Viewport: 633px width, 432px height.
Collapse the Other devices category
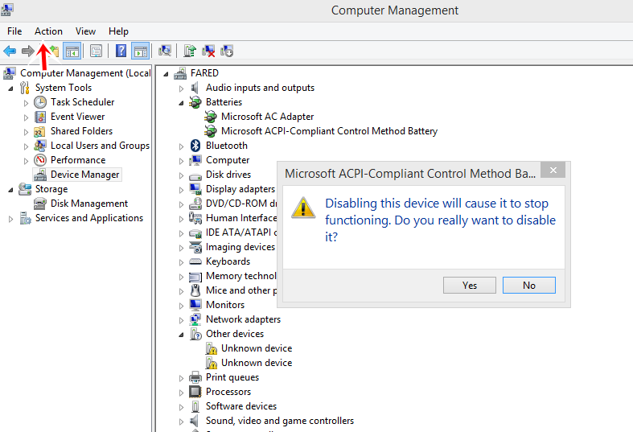181,335
